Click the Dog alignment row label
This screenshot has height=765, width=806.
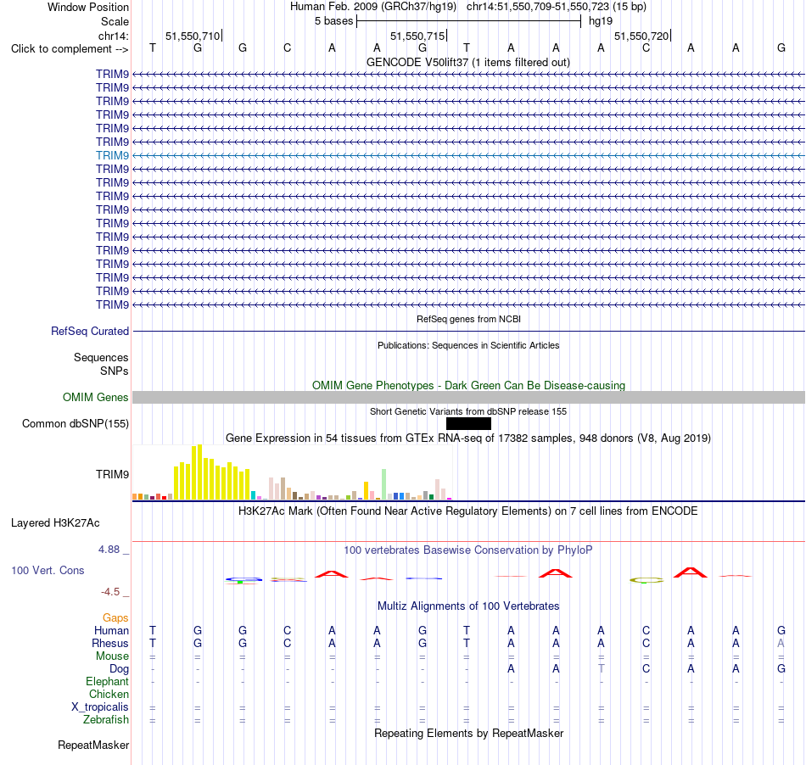[x=119, y=669]
